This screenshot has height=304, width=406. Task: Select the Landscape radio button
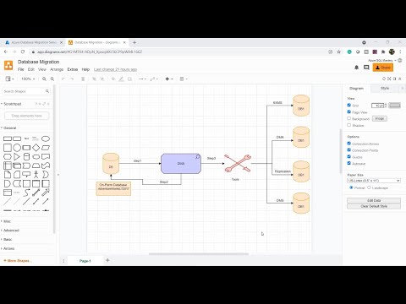[x=369, y=187]
